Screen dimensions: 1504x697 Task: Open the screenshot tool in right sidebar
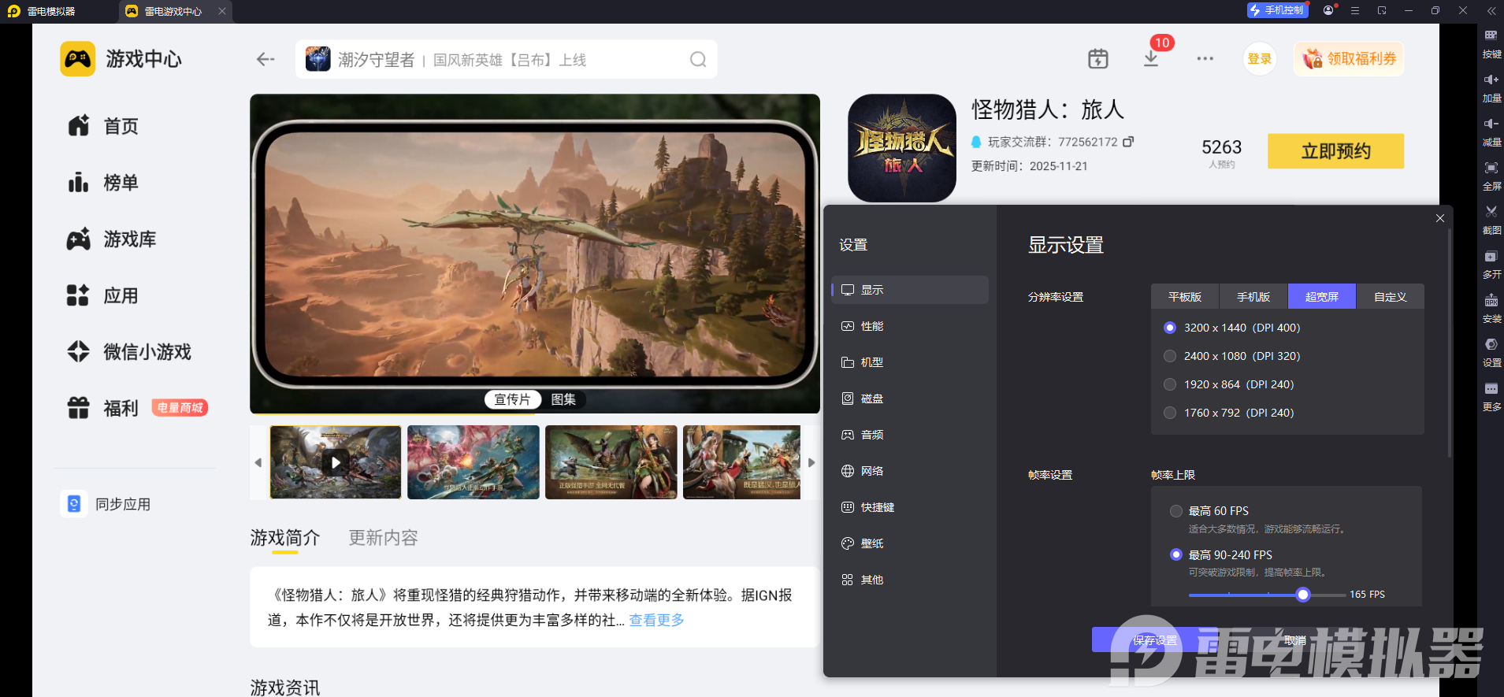pos(1491,218)
